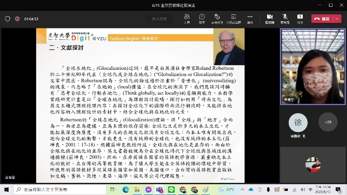Open Microsoft Edge from the taskbar

point(125,190)
